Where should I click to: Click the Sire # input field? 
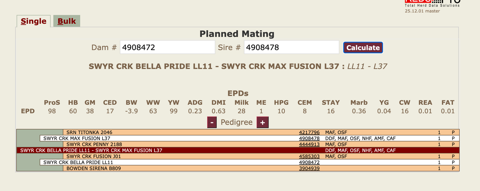(x=291, y=47)
